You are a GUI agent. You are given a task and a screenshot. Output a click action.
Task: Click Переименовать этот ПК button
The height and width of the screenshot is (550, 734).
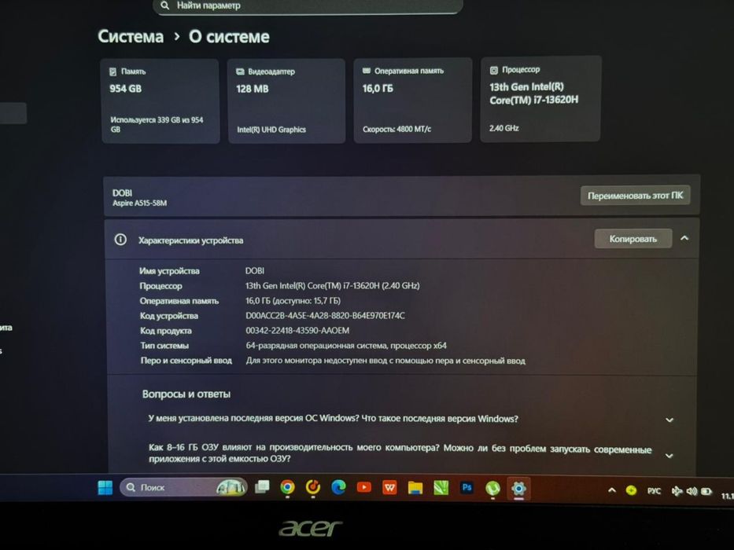tap(635, 196)
